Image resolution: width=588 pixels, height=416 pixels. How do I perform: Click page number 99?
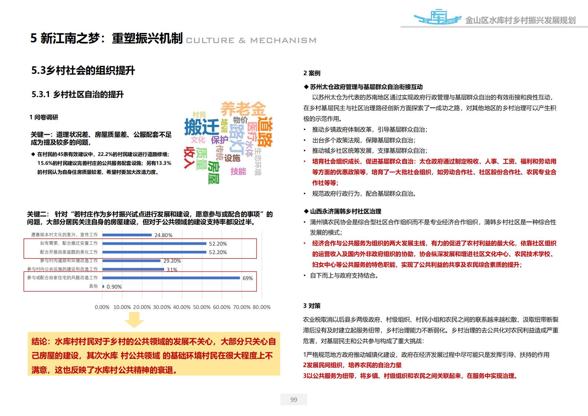pos(294,400)
